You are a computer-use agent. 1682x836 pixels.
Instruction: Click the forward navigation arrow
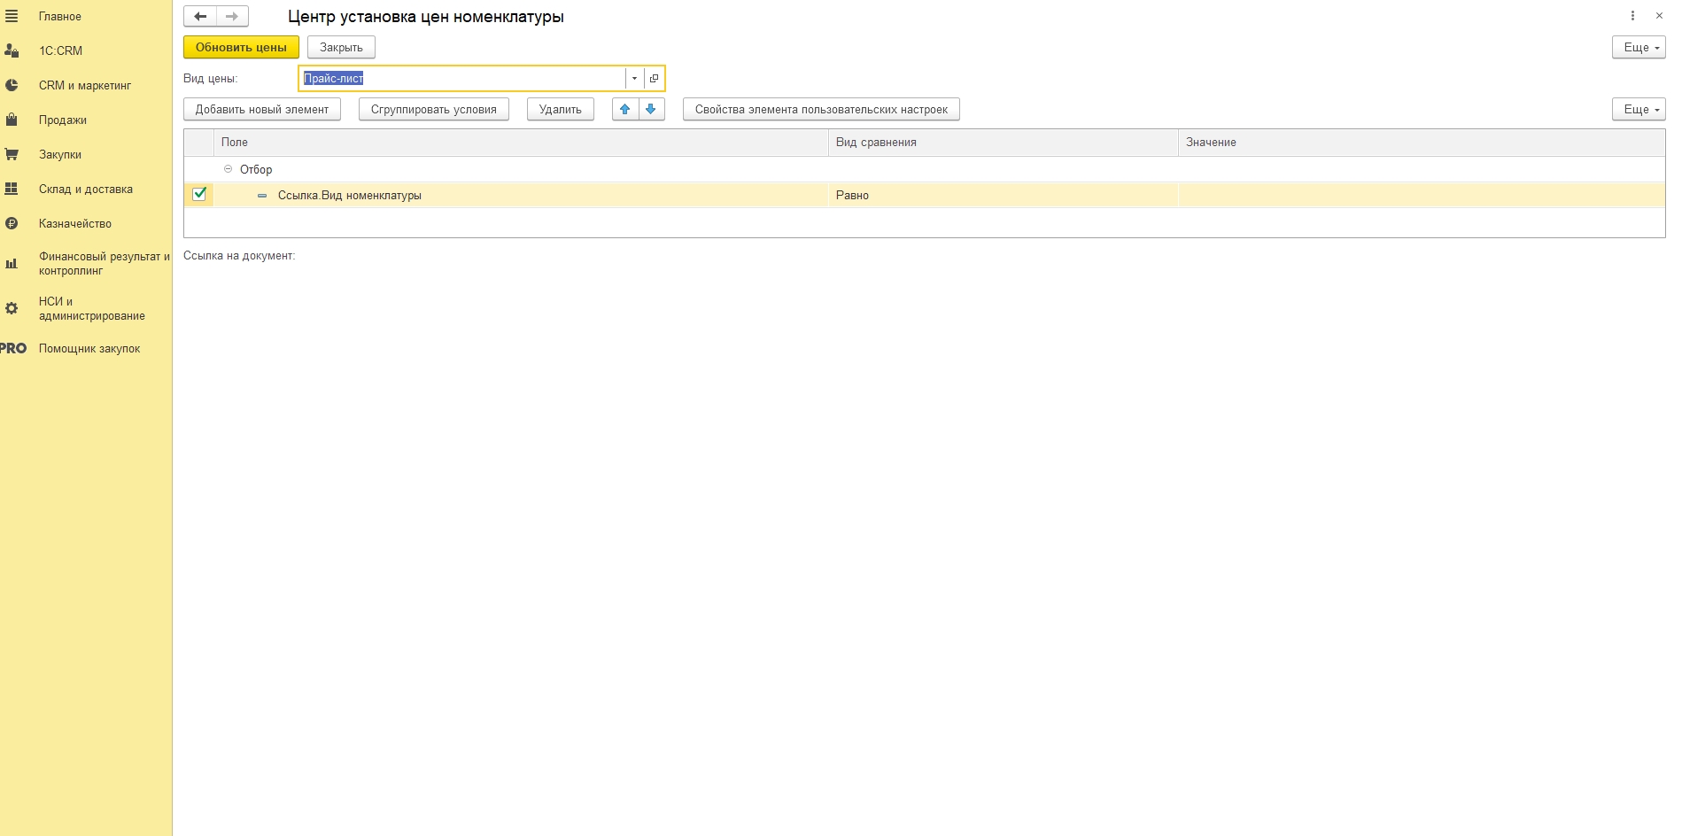(x=232, y=16)
